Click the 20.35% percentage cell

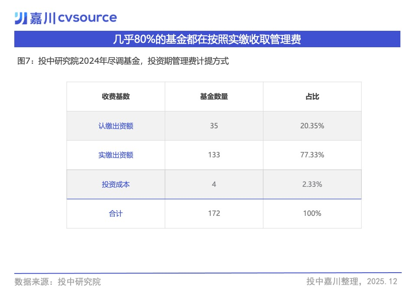pyautogui.click(x=312, y=126)
